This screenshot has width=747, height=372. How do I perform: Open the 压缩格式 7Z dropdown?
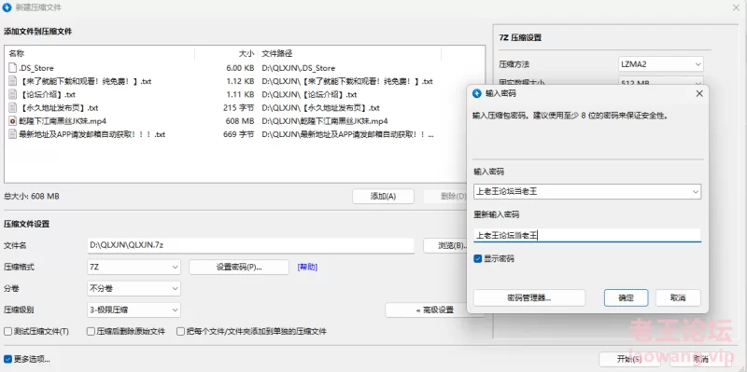tap(134, 268)
